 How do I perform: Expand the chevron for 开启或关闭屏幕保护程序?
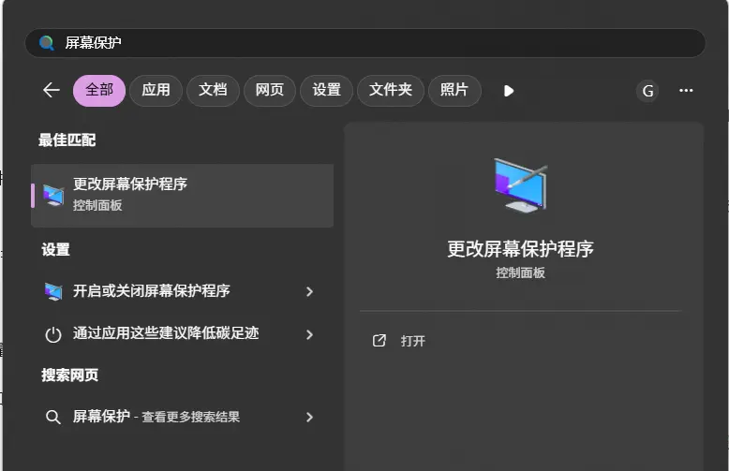(309, 291)
